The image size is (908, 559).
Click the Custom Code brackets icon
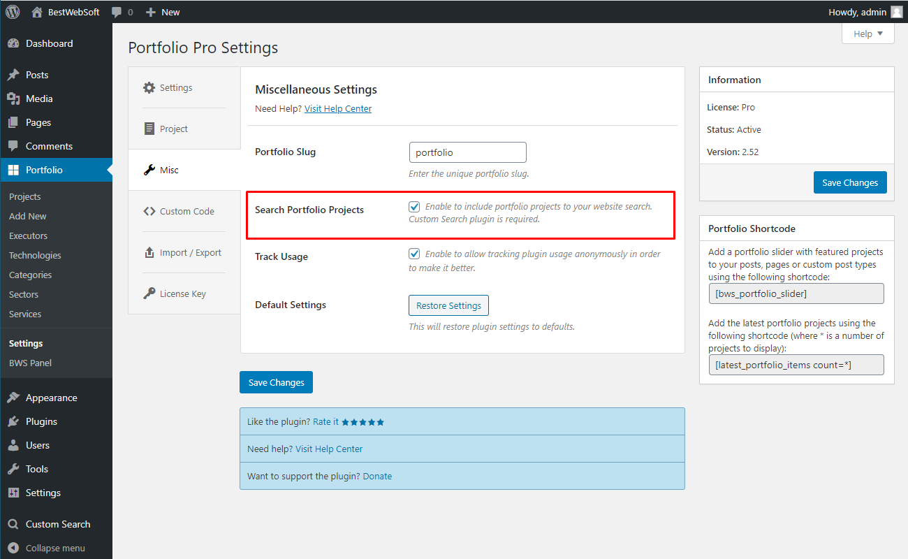(149, 211)
